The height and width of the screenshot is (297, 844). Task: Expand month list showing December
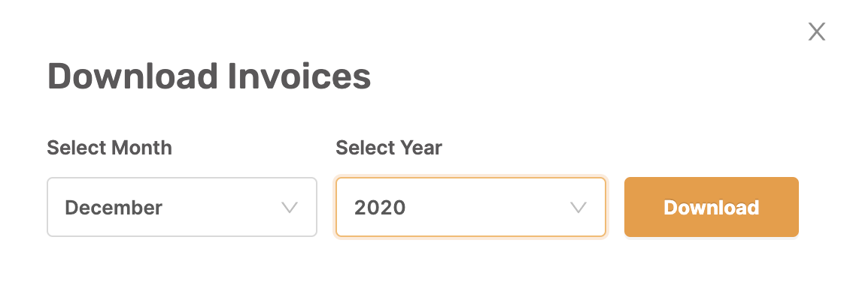click(x=182, y=207)
